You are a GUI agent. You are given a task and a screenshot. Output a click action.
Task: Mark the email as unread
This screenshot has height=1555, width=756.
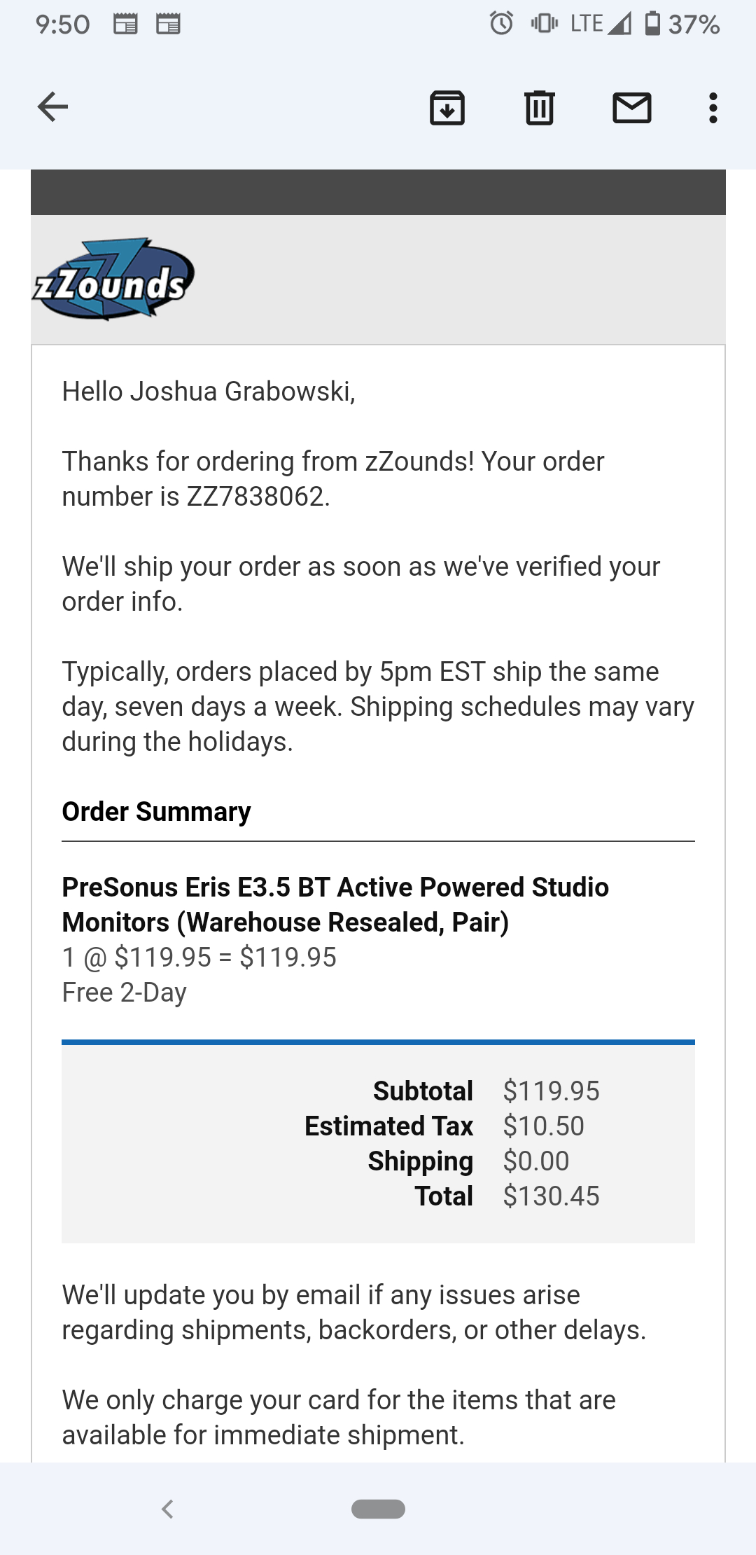[x=631, y=109]
